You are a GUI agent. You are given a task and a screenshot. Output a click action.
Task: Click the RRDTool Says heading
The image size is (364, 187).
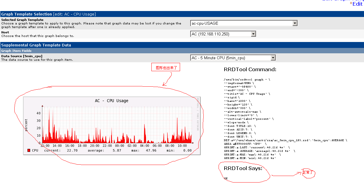point(243,168)
